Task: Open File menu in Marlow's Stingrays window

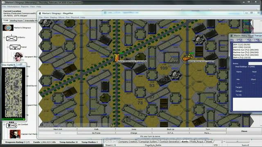Action: 4,7
